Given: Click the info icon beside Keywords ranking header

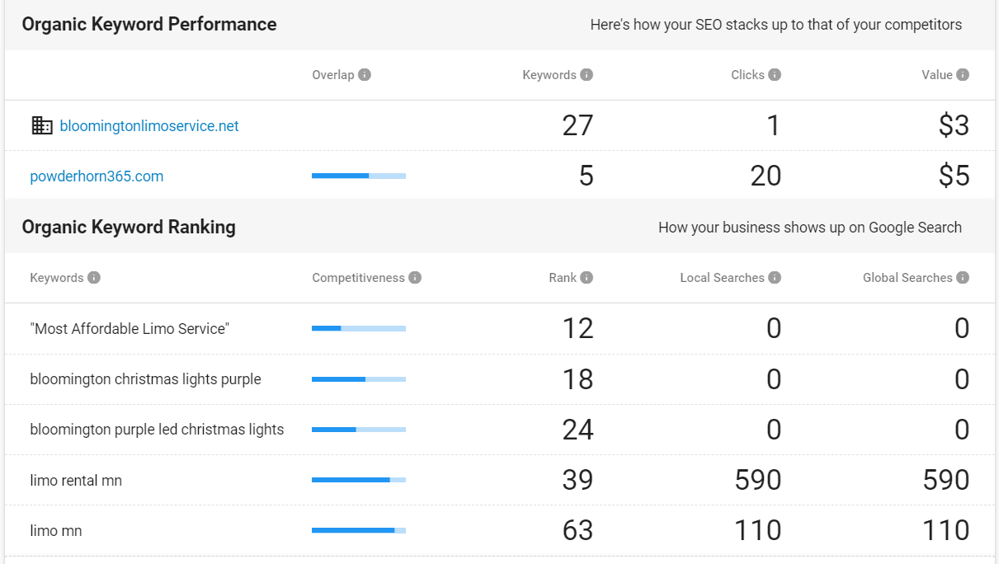Looking at the screenshot, I should pos(94,278).
